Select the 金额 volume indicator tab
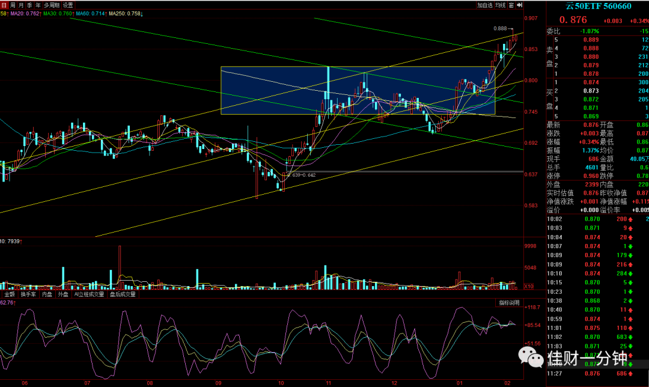 click(9, 294)
